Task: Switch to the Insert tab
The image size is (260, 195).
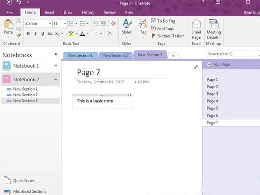Action: pos(49,13)
